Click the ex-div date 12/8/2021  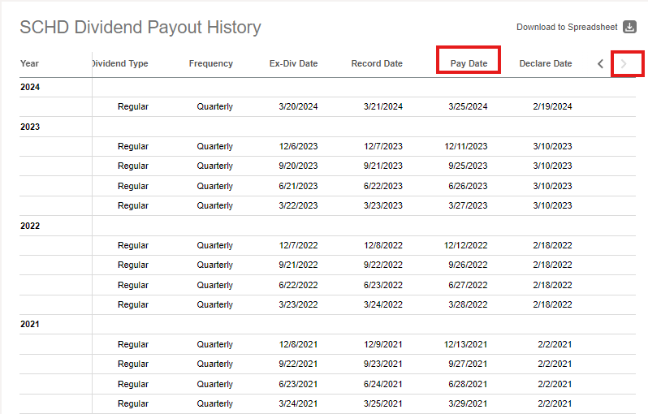click(298, 344)
